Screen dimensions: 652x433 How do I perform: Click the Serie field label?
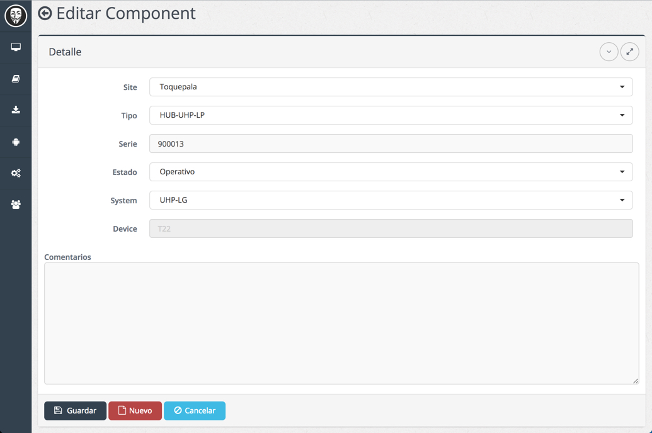128,143
